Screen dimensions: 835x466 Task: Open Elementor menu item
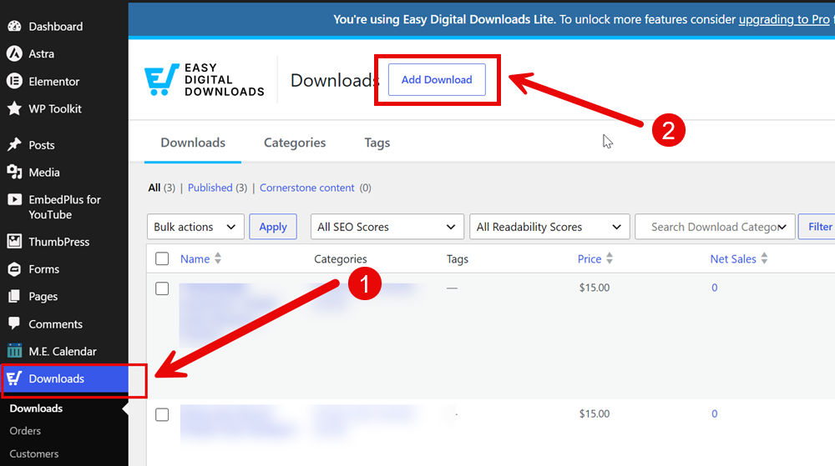(x=53, y=82)
